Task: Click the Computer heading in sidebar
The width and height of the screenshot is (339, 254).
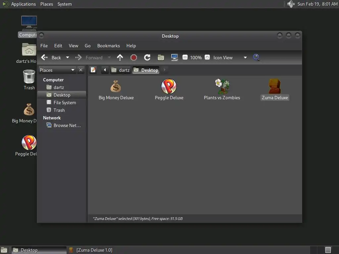Action: [53, 80]
